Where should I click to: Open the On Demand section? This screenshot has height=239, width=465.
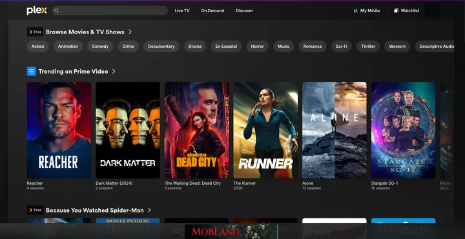click(x=212, y=11)
